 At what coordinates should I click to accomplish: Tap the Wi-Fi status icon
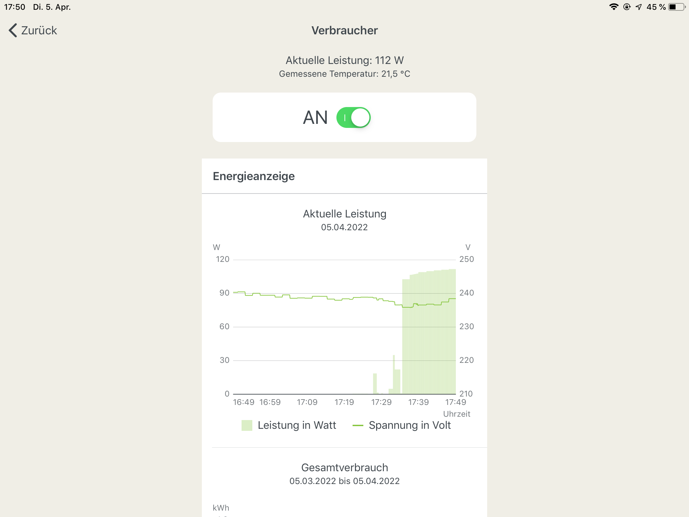point(614,7)
